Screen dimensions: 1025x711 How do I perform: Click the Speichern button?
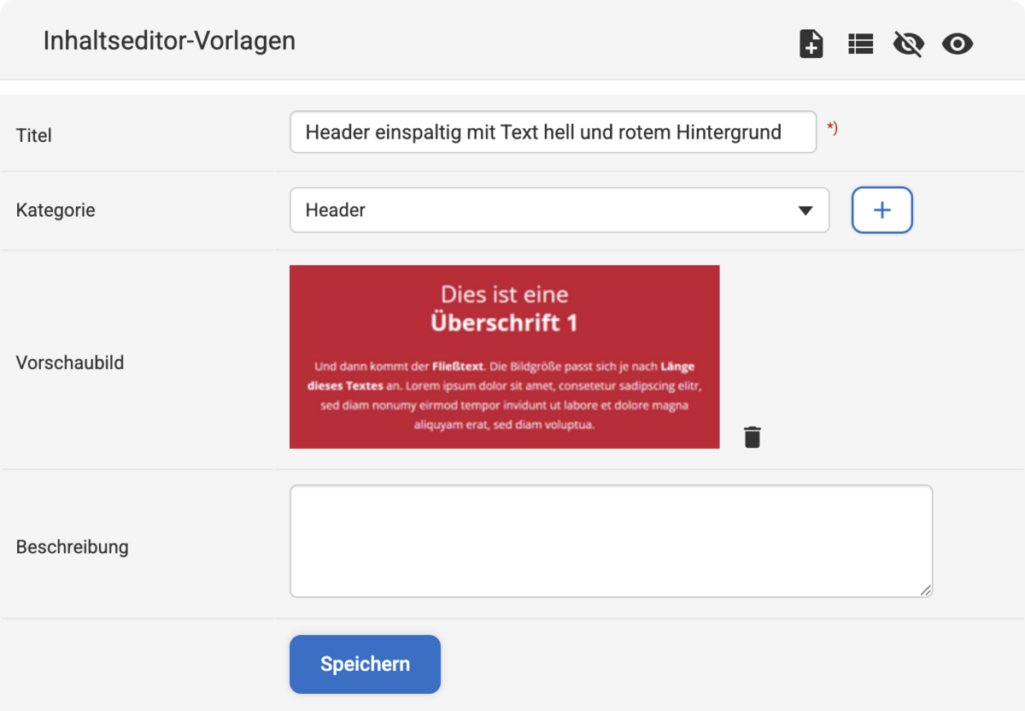365,664
